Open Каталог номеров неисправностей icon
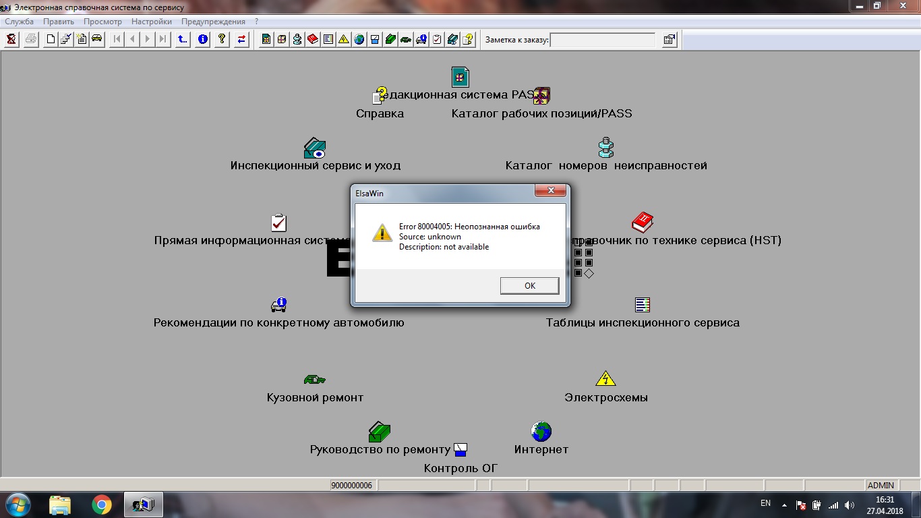This screenshot has width=921, height=518. [x=605, y=148]
